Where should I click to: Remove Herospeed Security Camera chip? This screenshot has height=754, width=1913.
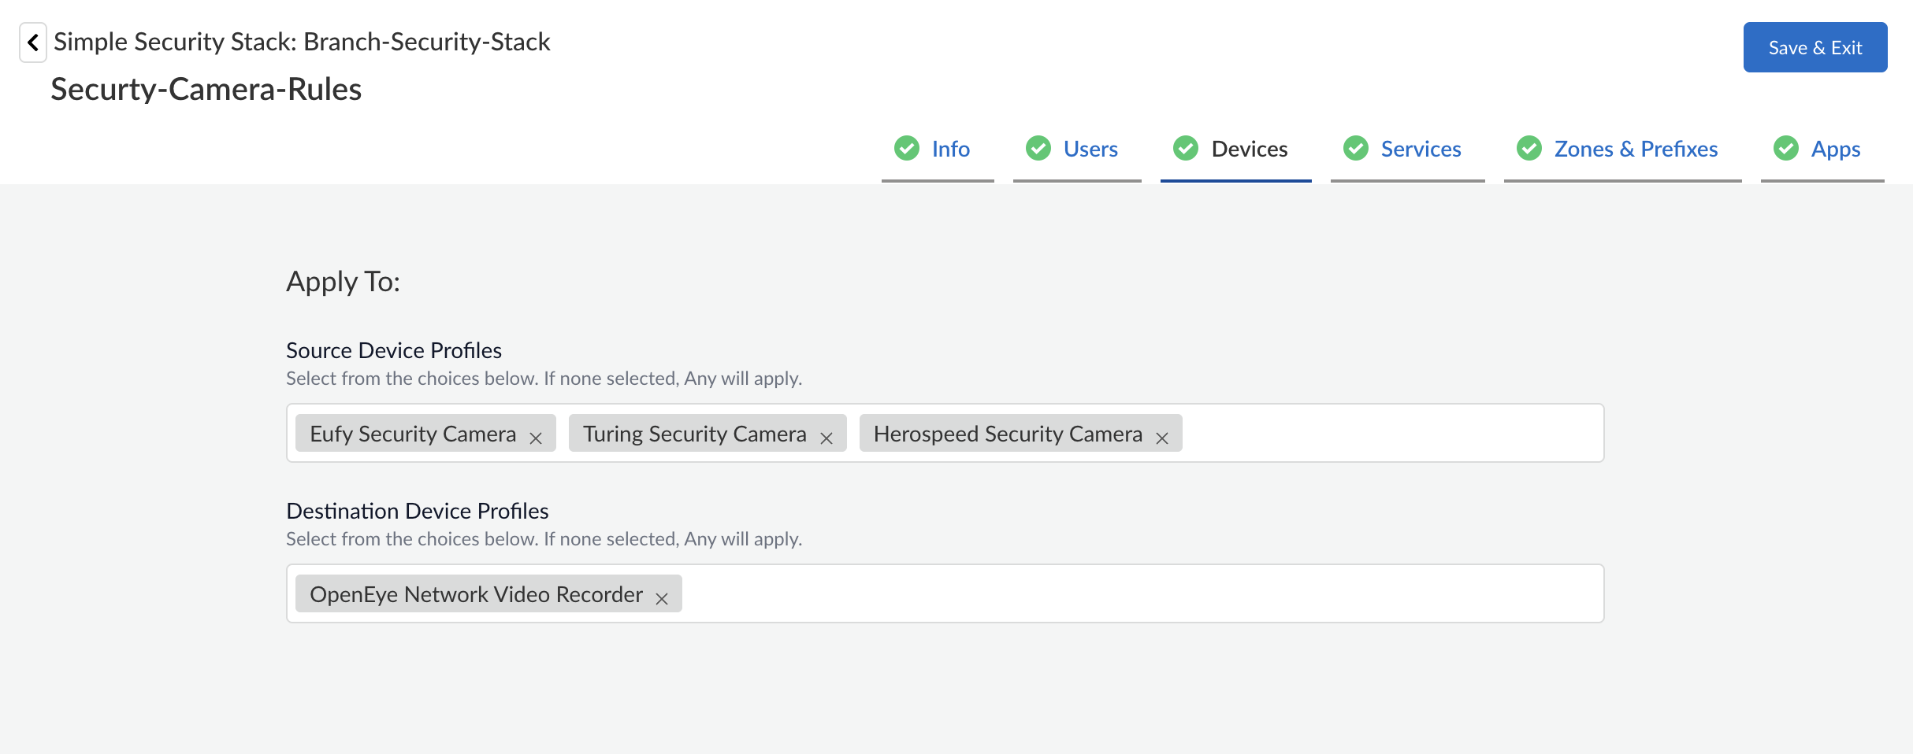coord(1162,438)
